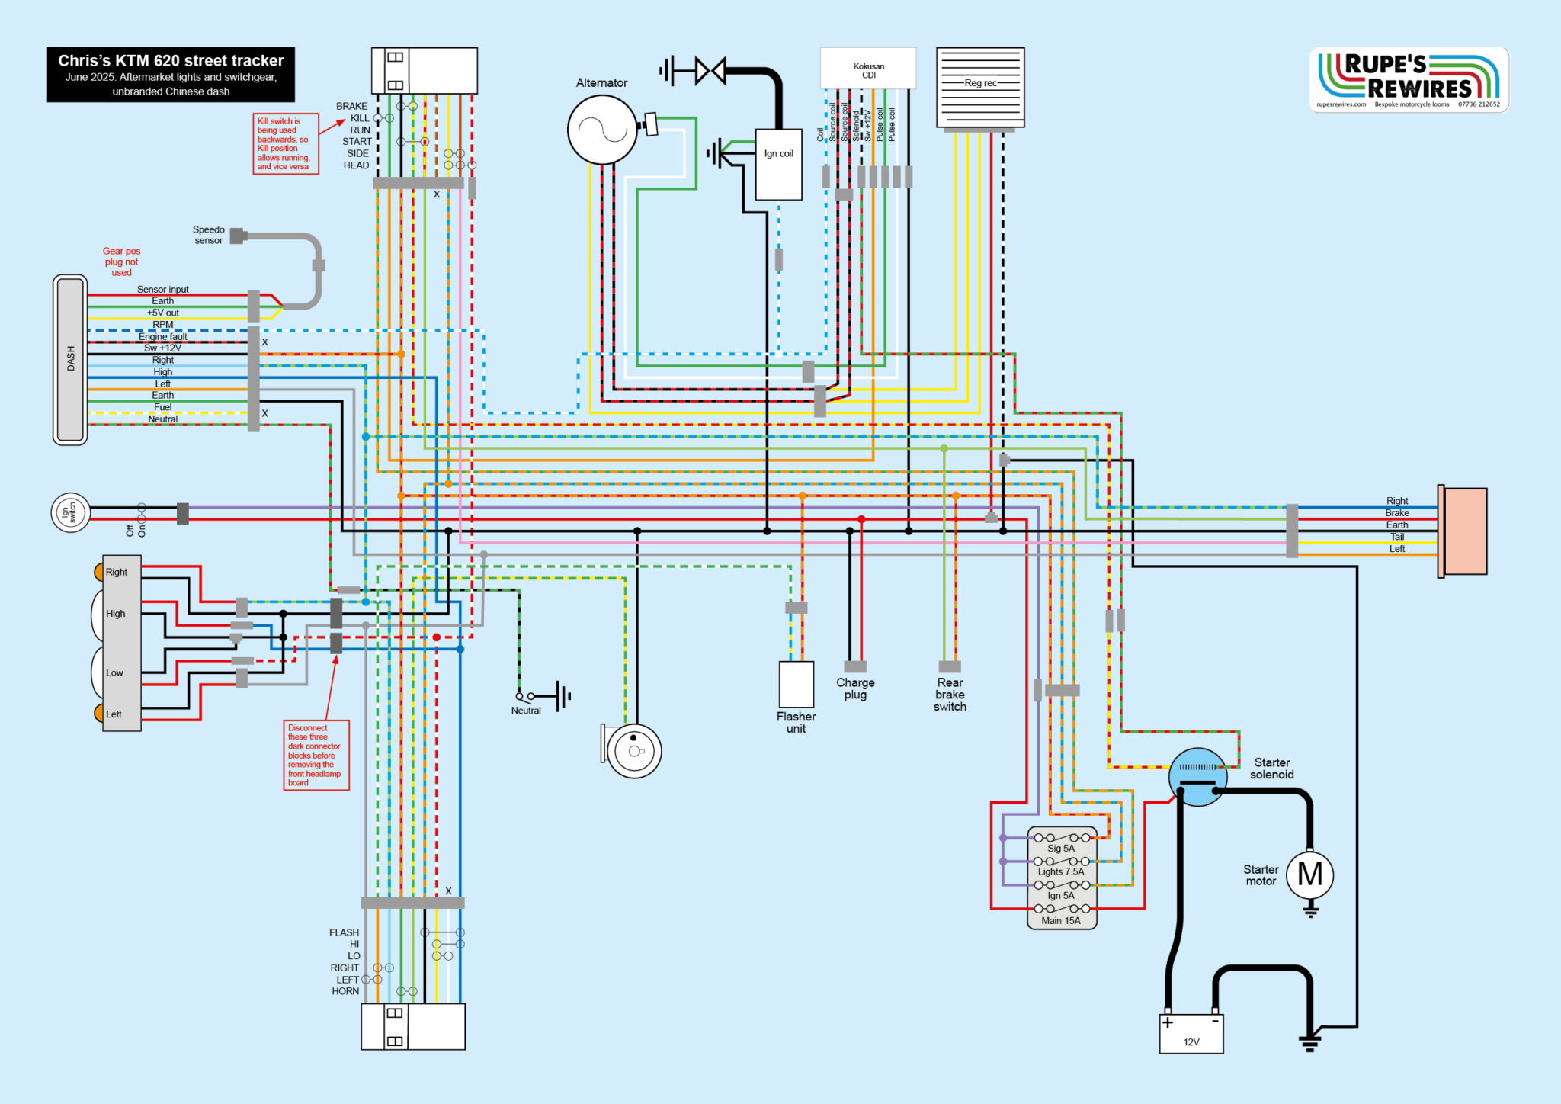Image resolution: width=1561 pixels, height=1104 pixels.
Task: Click the Alternator circle symbol
Action: click(602, 130)
